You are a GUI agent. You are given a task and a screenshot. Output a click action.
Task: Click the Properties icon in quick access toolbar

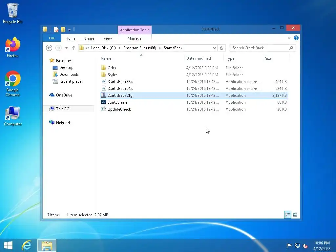(x=56, y=29)
